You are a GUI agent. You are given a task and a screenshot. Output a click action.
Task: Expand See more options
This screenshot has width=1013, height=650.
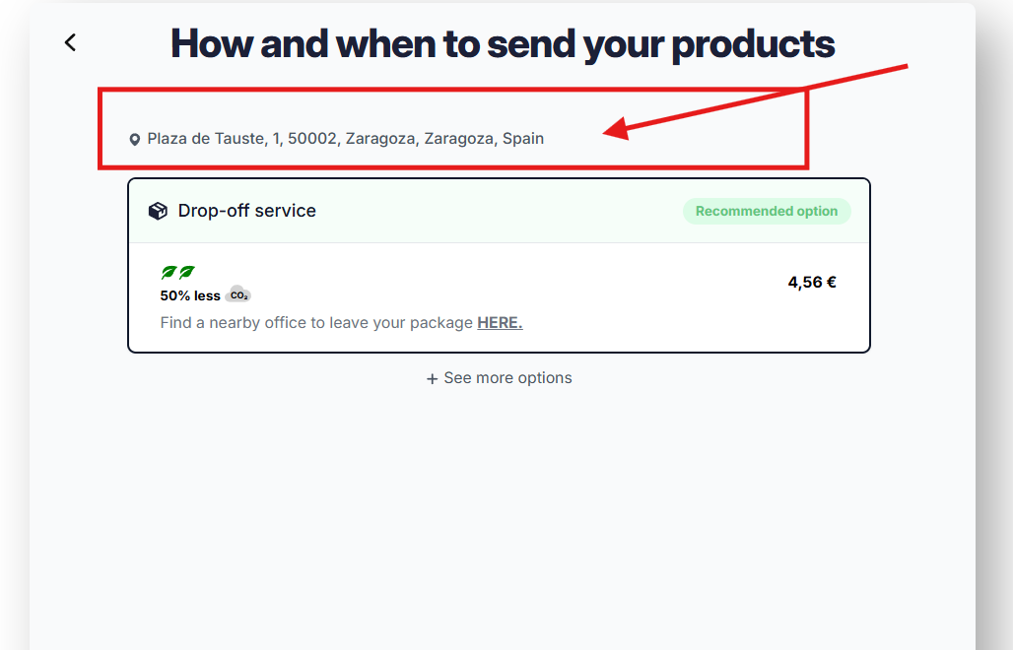(499, 378)
